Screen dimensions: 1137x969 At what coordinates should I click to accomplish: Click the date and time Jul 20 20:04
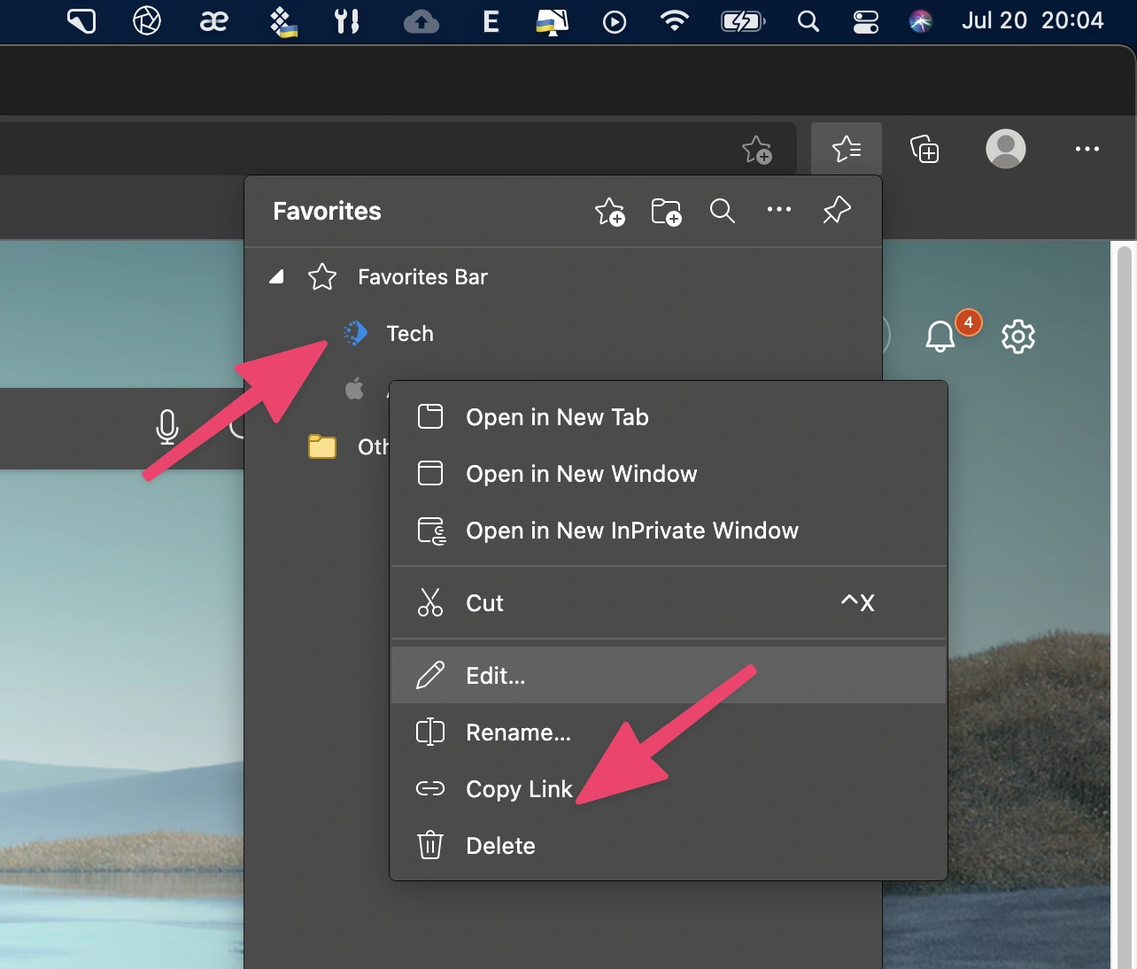(1033, 20)
